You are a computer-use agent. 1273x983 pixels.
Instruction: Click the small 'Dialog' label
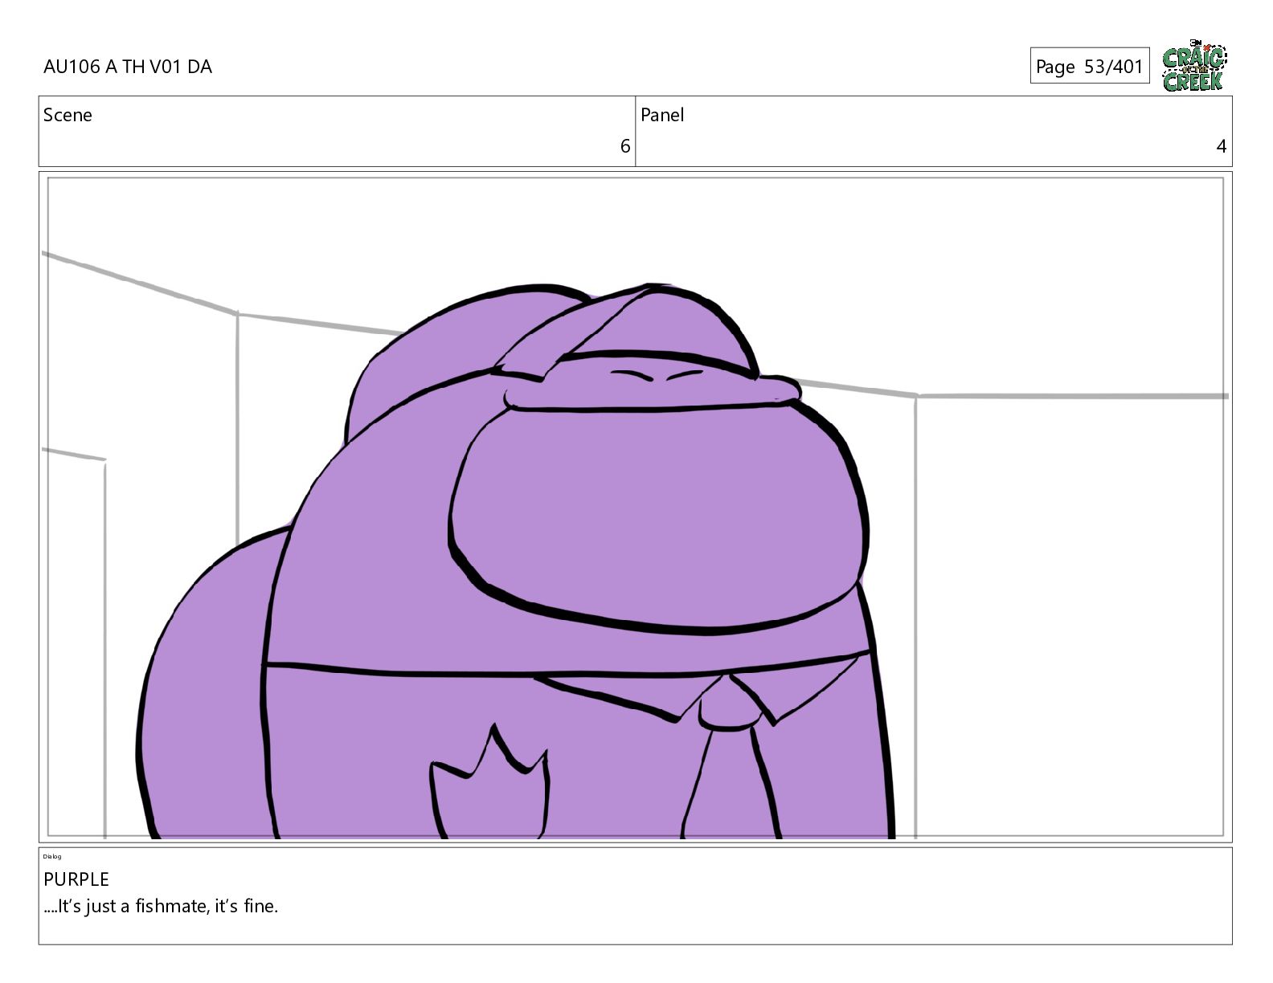(x=52, y=856)
